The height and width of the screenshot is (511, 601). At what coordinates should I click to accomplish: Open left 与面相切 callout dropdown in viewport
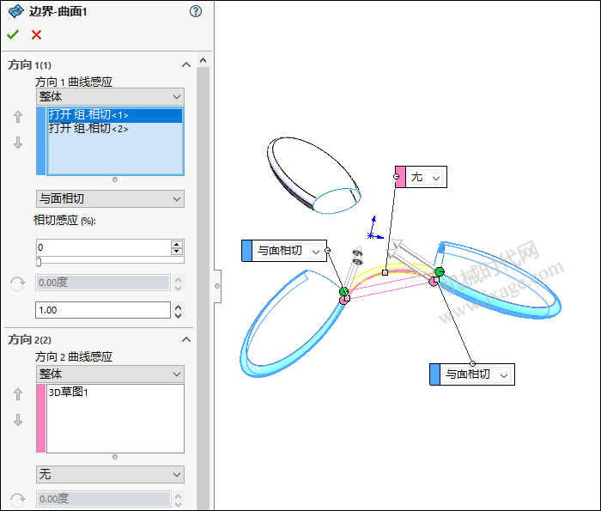[316, 252]
